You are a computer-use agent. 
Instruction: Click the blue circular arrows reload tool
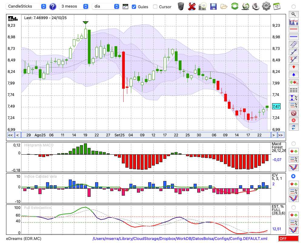click(294, 127)
